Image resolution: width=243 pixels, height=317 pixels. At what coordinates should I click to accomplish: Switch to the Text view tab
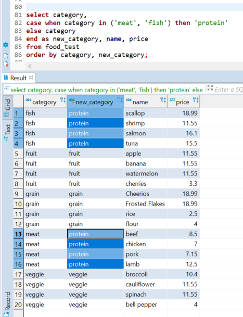7,132
